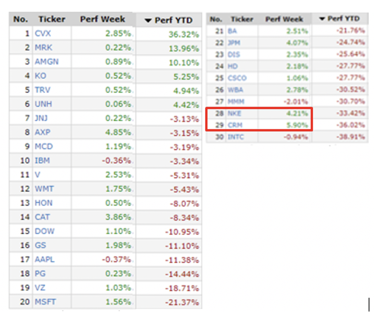This screenshot has width=374, height=331.
Task: Open the JPM ticker link
Action: [x=234, y=43]
